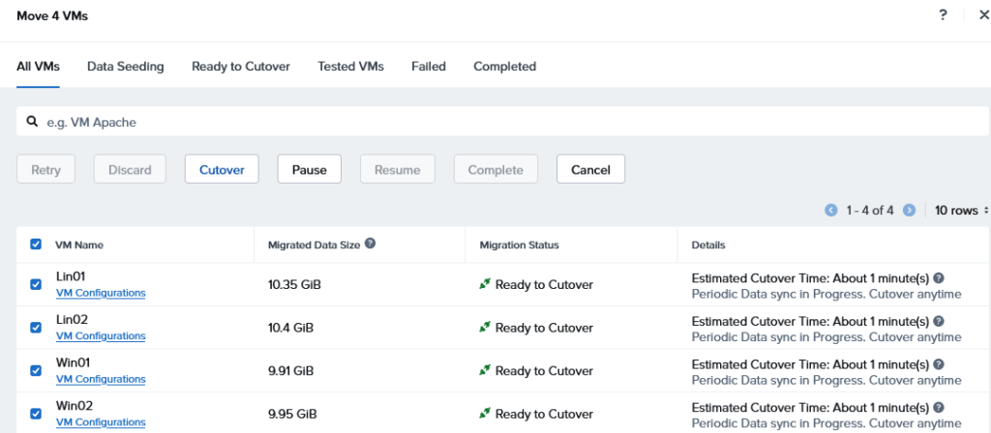Viewport: 991px width, 433px height.
Task: Open the 10 rows per-page dropdown
Action: click(x=961, y=210)
